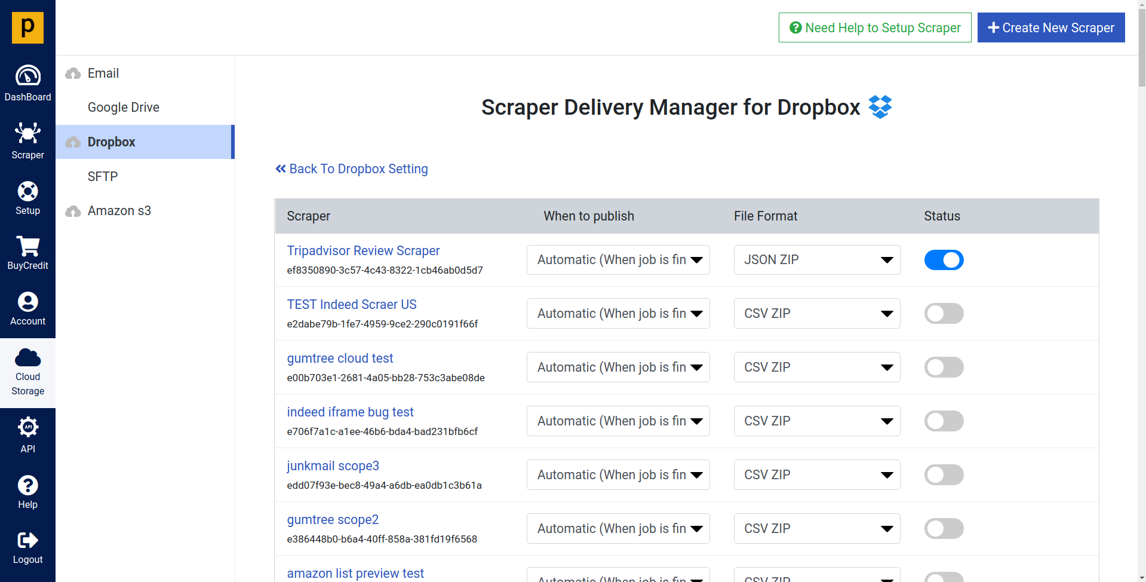
Task: Enable junkmail scope3 status toggle
Action: [944, 475]
